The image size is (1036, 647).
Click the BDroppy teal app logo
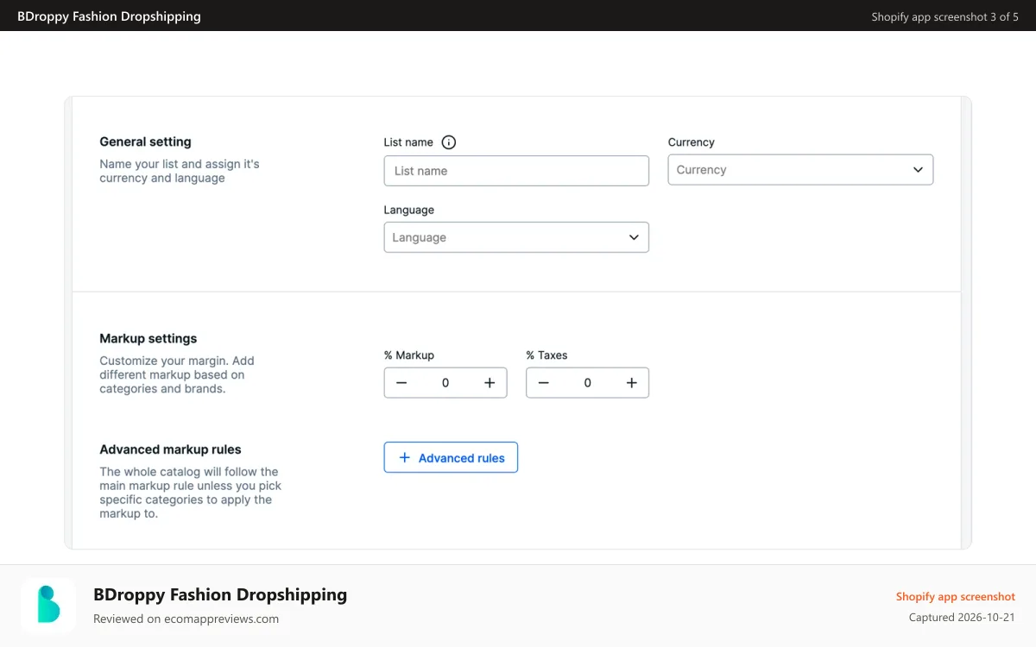click(48, 606)
